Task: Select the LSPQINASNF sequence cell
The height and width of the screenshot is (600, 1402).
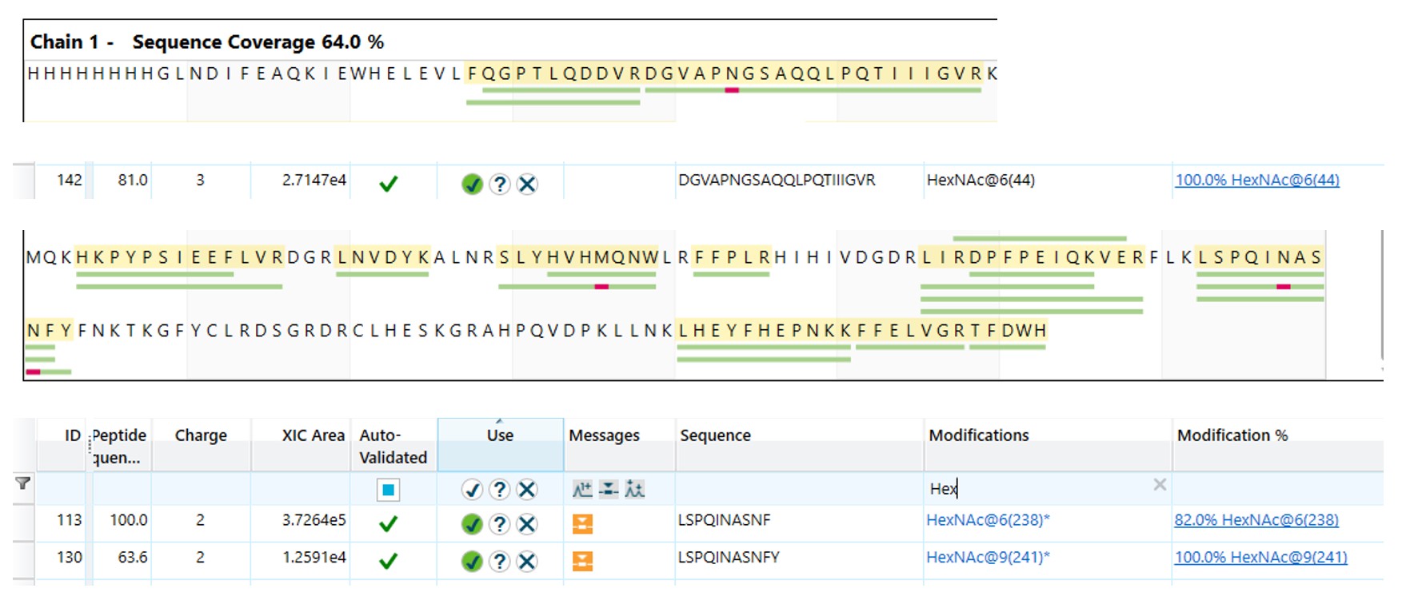Action: point(724,520)
